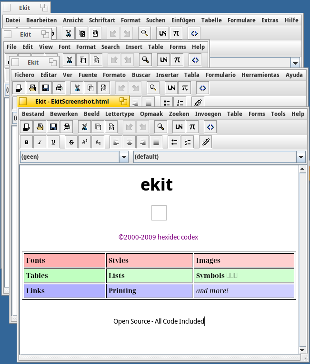Click Copy icon in Dutch window

point(98,127)
